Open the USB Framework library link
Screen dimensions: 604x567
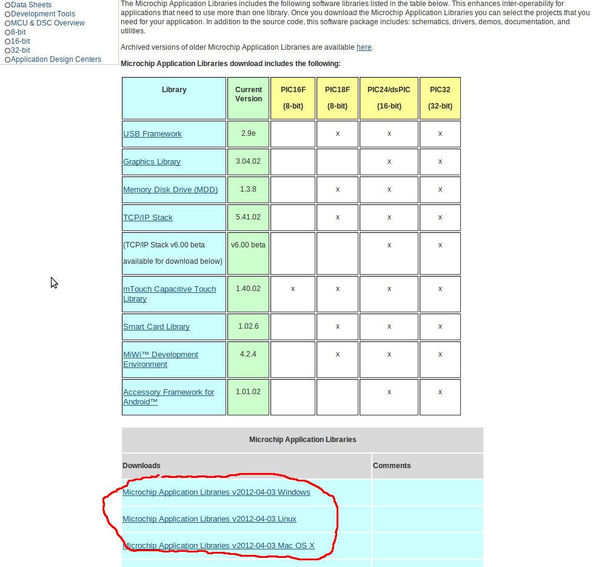[152, 133]
